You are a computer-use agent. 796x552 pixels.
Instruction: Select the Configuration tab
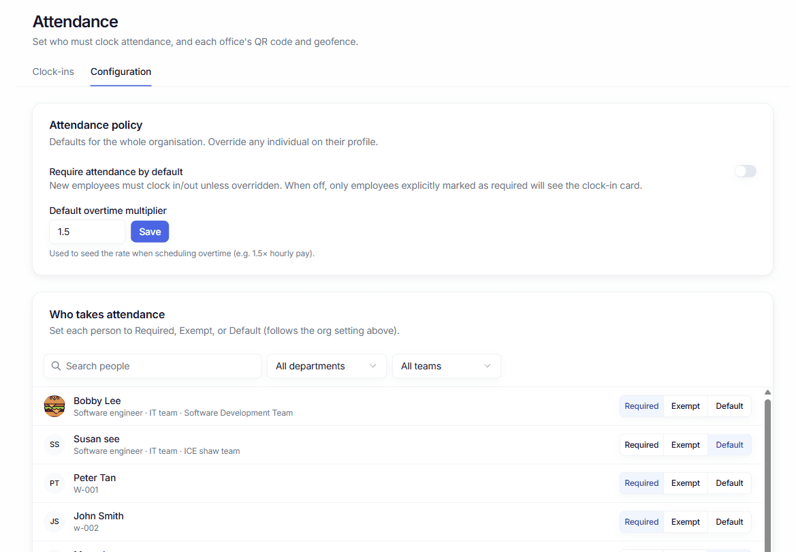pos(121,72)
